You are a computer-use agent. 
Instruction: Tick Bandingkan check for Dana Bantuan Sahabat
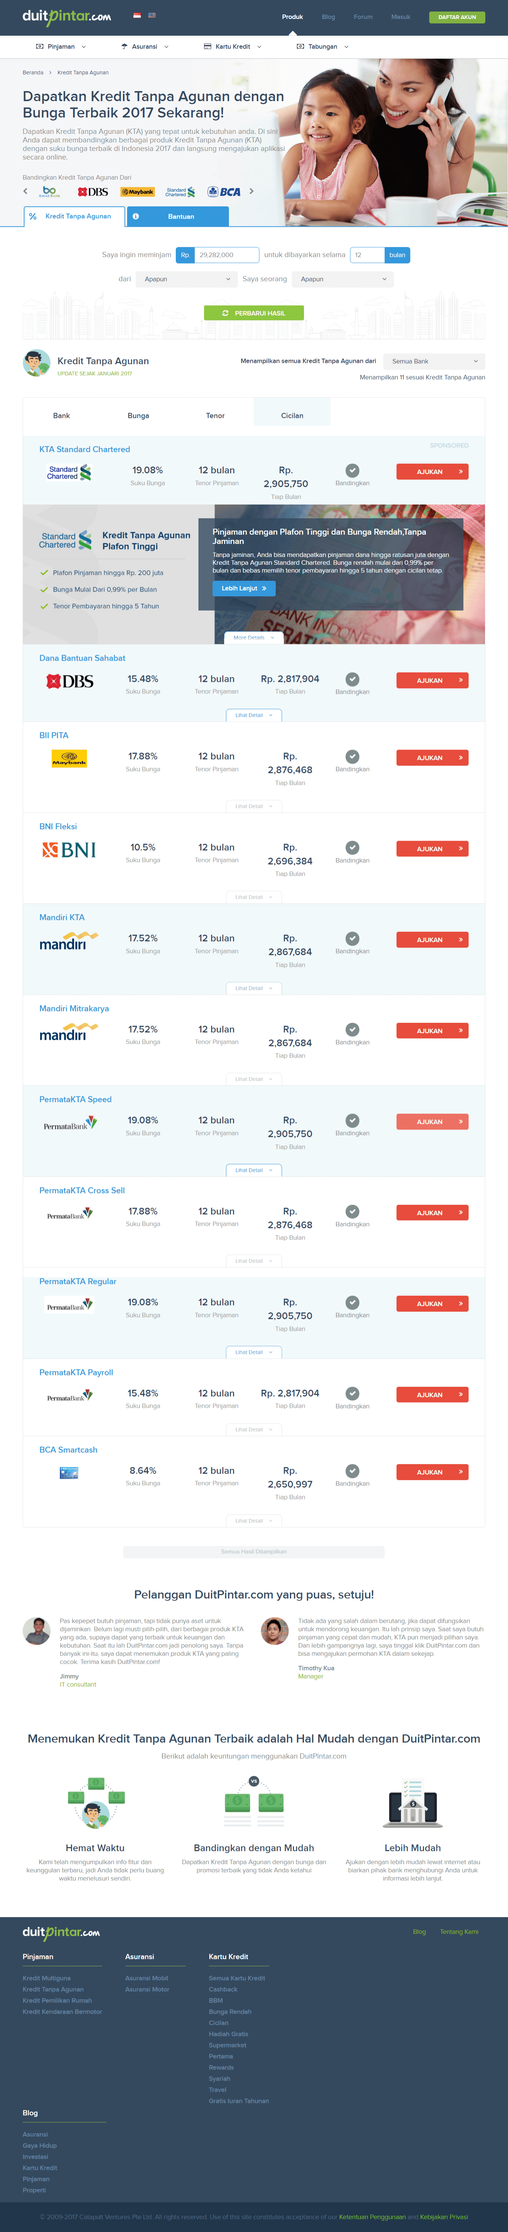(x=352, y=679)
